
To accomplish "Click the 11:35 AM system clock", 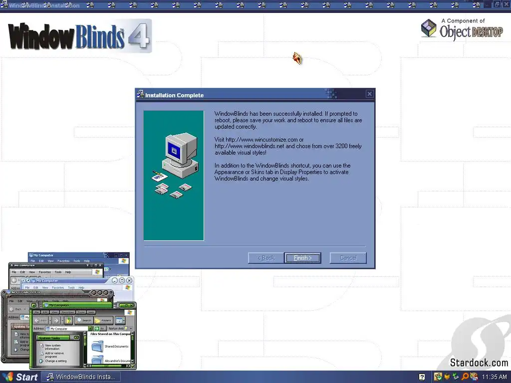I will [x=495, y=377].
